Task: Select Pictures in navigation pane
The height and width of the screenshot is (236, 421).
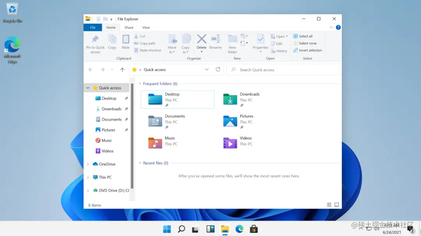Action: (108, 130)
